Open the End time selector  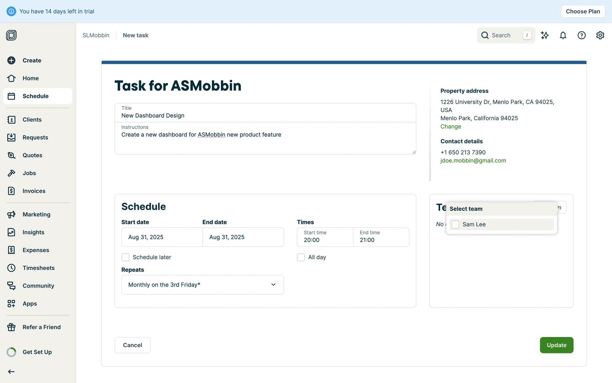pos(381,237)
